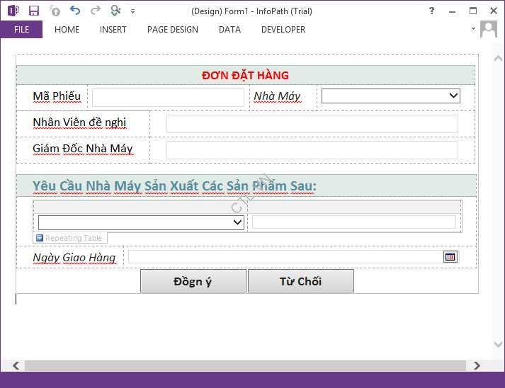Click the Save icon in quick access toolbar
Screen dimensions: 505x388
(x=33, y=11)
